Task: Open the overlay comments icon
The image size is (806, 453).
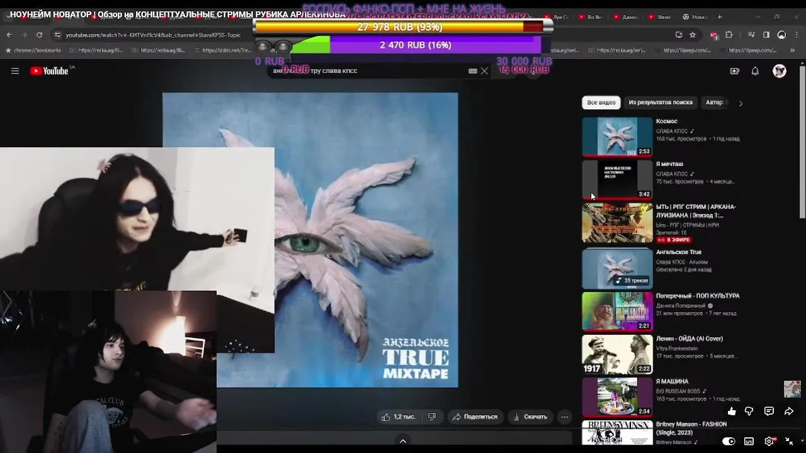Action: click(x=769, y=411)
